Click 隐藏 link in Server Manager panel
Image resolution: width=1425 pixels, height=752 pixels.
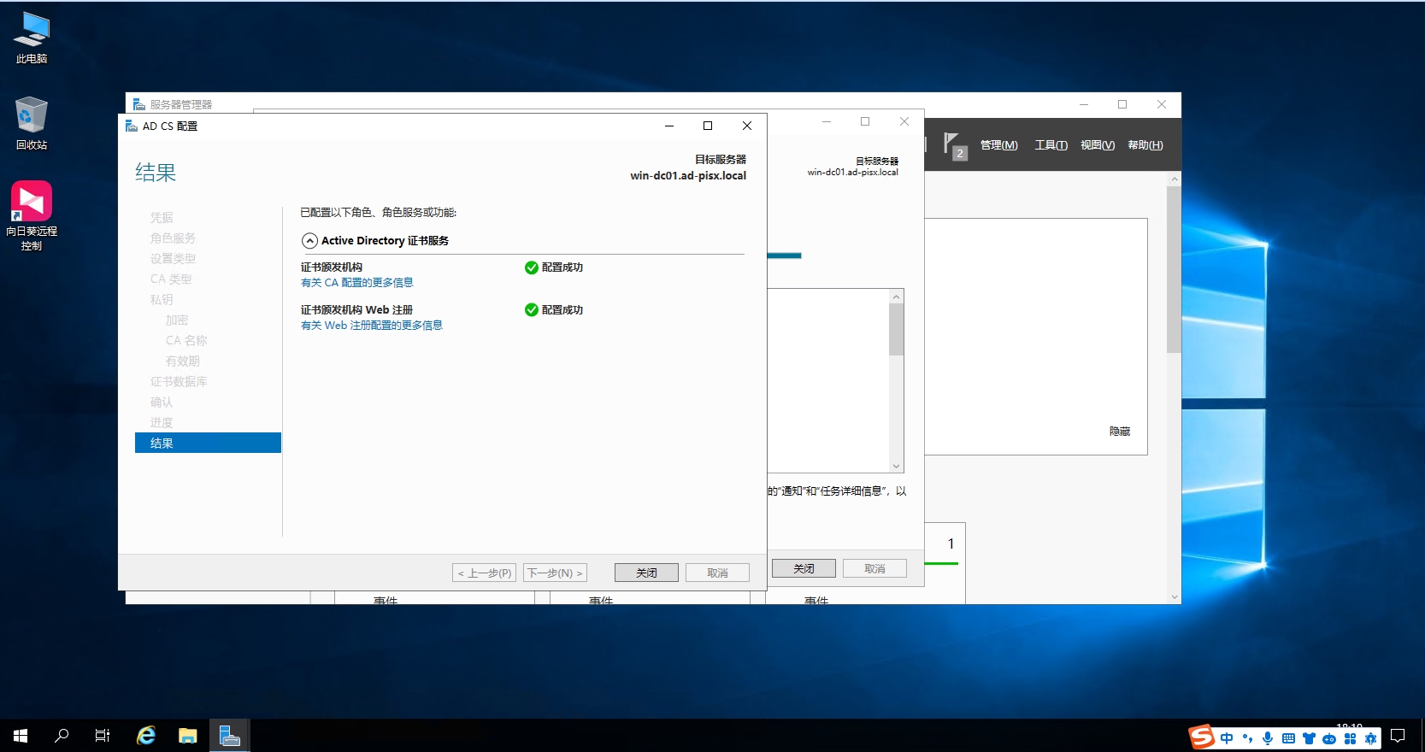coord(1119,432)
